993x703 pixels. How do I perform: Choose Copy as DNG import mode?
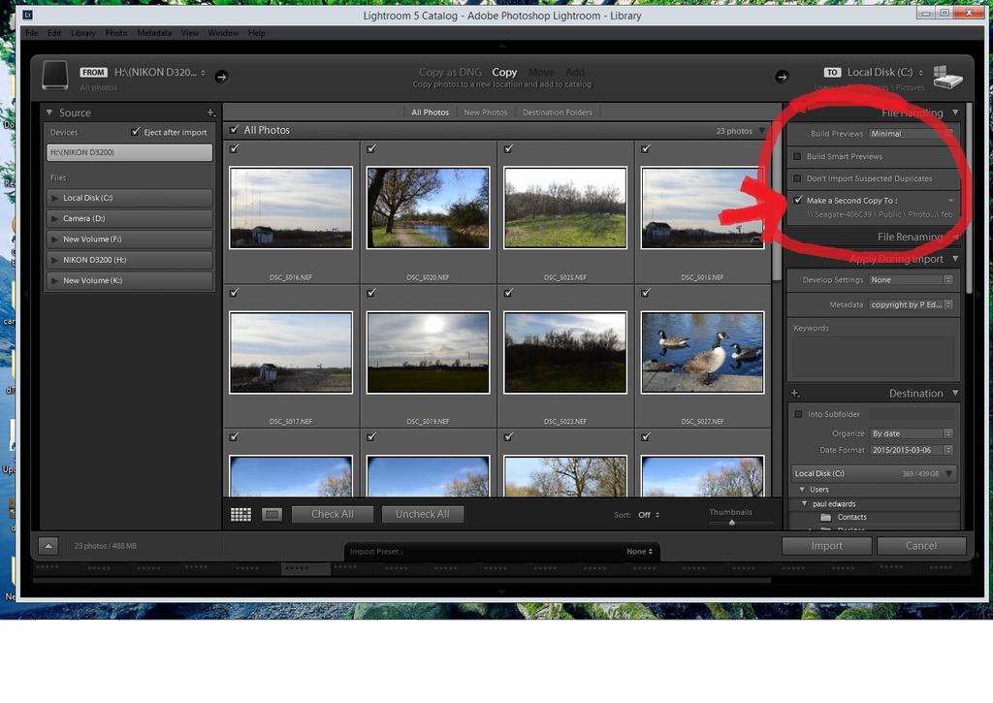(450, 72)
